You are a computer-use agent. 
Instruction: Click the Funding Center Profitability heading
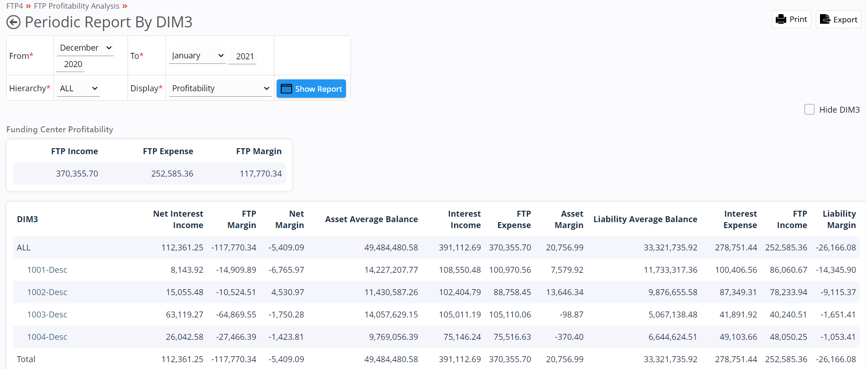(x=60, y=130)
